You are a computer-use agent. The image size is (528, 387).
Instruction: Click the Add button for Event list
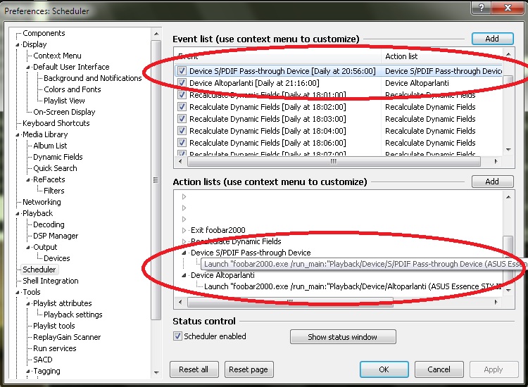coord(492,39)
